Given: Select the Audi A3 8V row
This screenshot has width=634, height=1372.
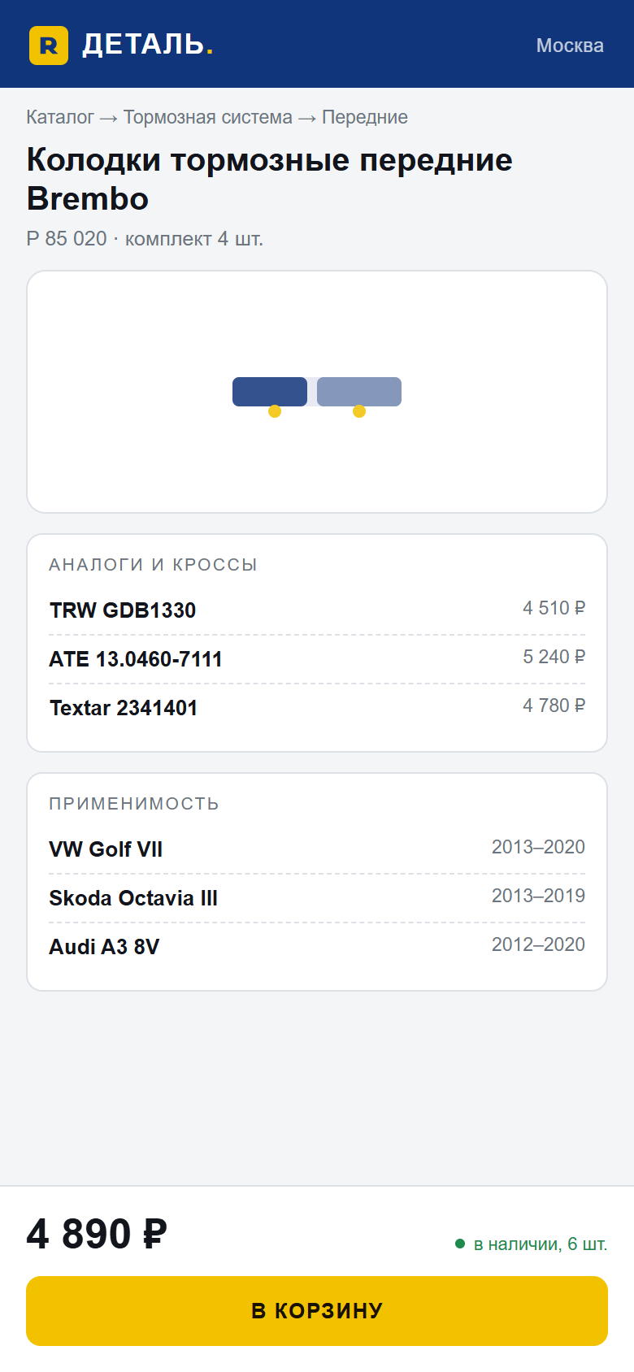Looking at the screenshot, I should (317, 947).
